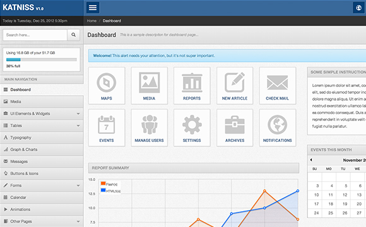This screenshot has width=366, height=227.
Task: Select Buttons & Icons in navigation
Action: click(42, 173)
